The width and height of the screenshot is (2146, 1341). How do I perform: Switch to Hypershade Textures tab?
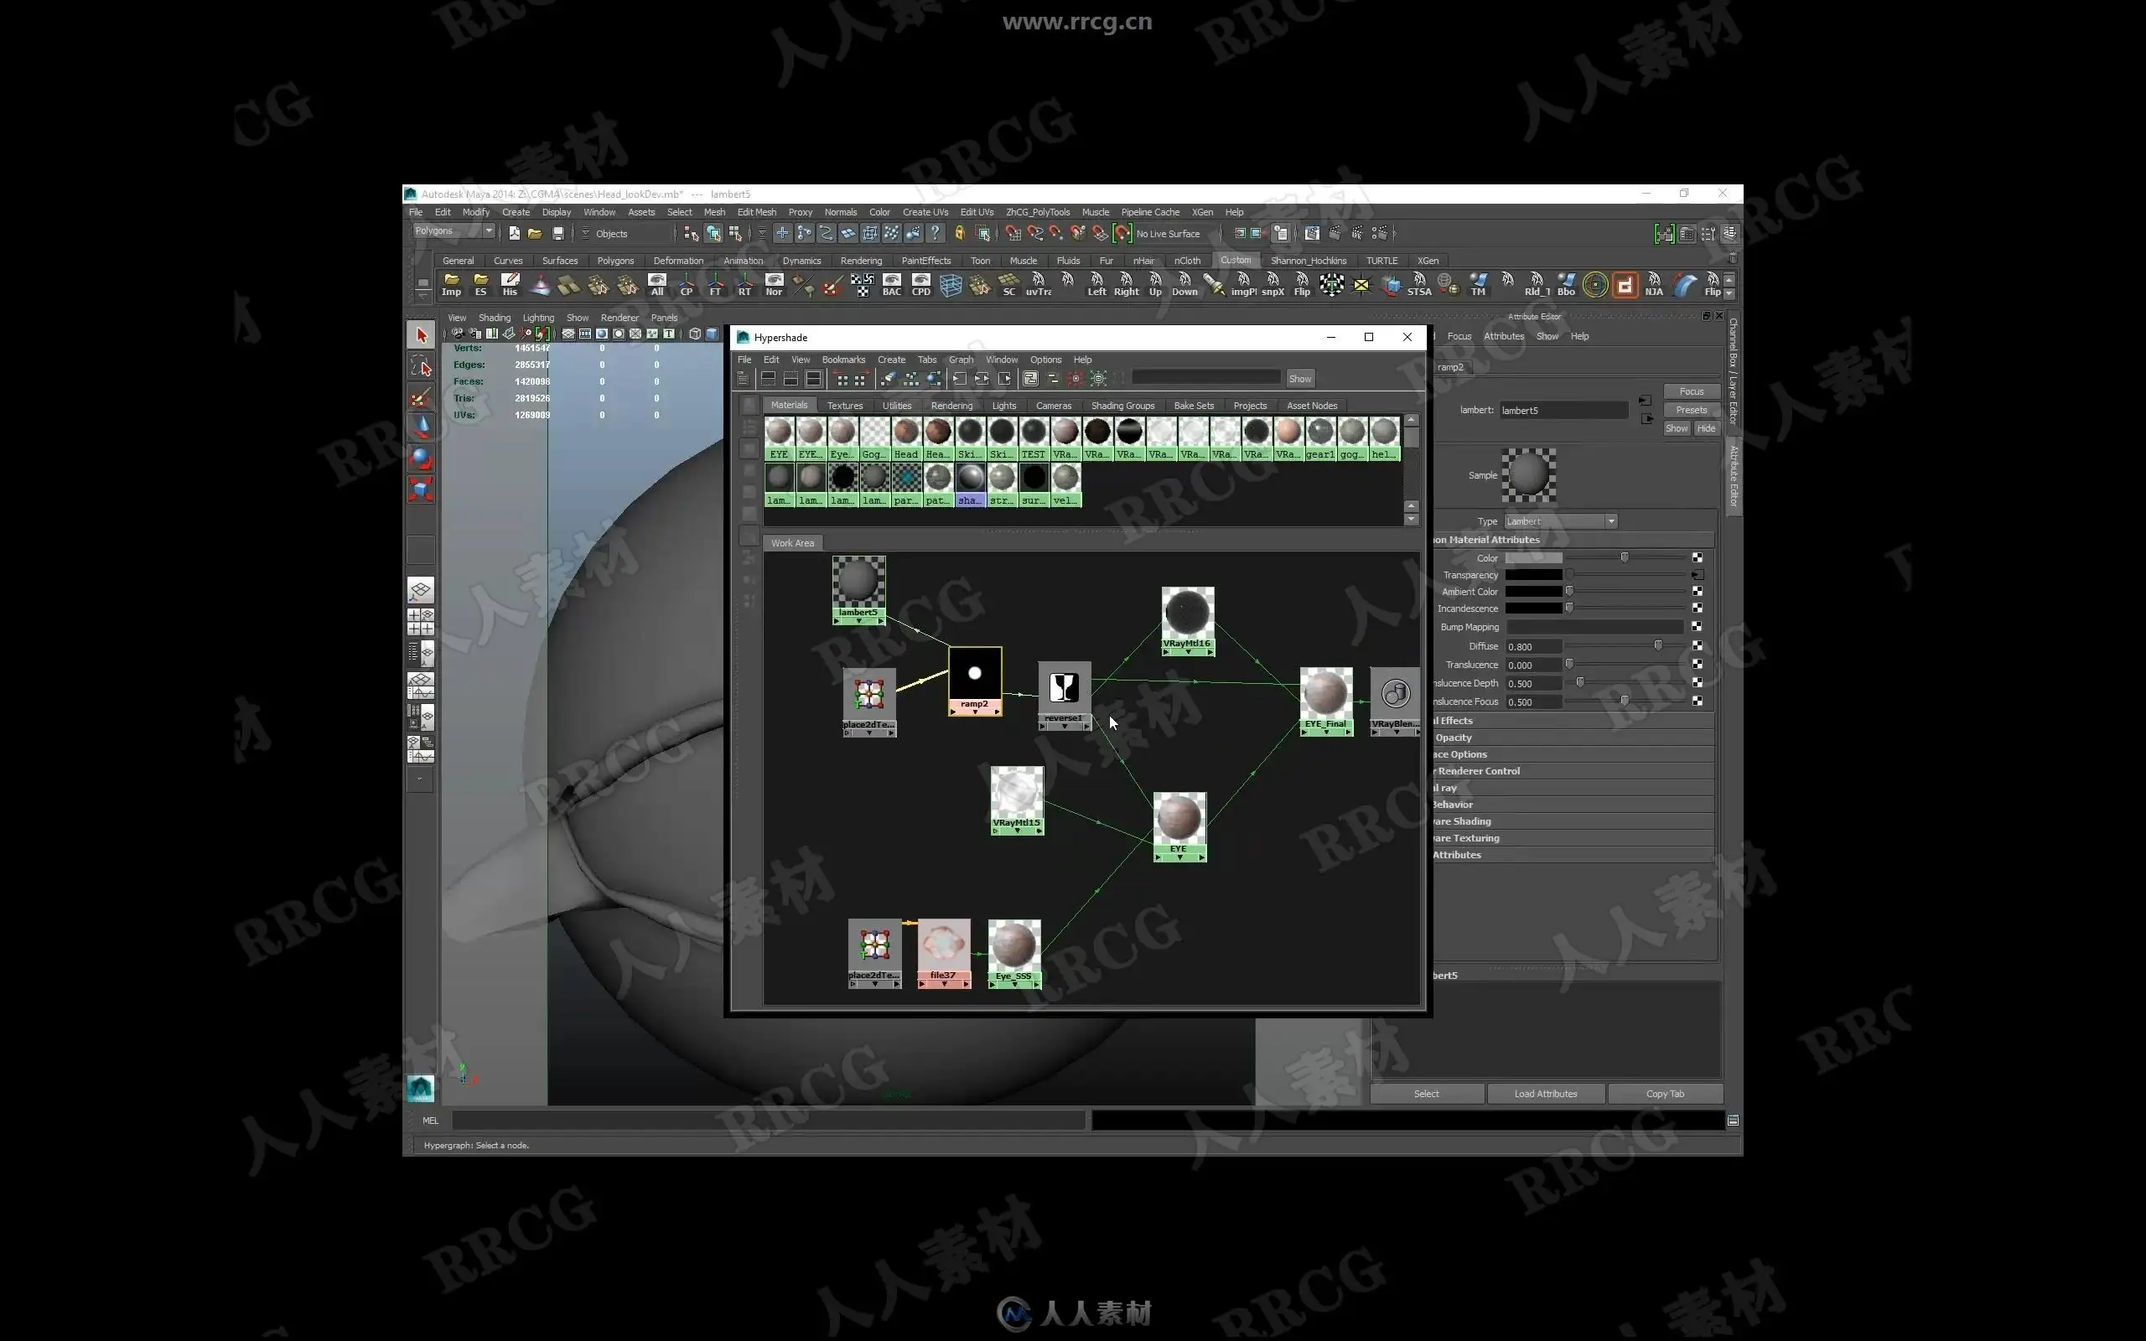844,406
